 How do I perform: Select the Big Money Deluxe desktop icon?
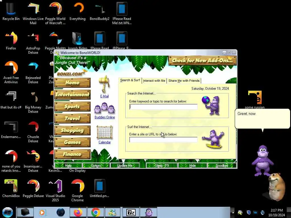click(x=33, y=102)
